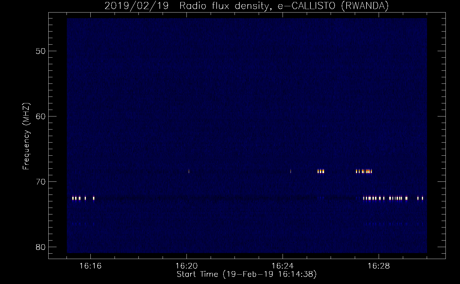Click the single burst just after 16:24 at 68 MHz
The height and width of the screenshot is (284, 460).
(x=291, y=171)
